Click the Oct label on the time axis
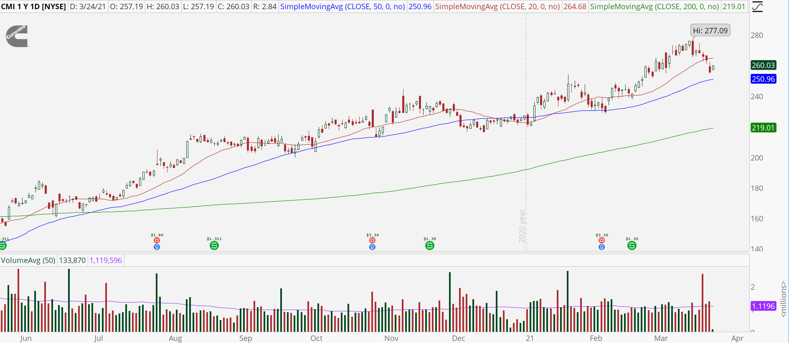Viewport: 789px width, 343px height. 317,338
